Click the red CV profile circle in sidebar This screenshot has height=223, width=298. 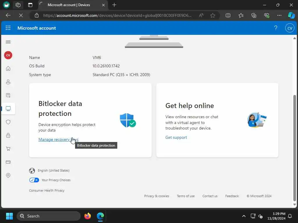coord(8,55)
